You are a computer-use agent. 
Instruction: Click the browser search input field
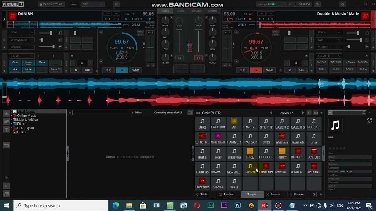click(x=101, y=113)
